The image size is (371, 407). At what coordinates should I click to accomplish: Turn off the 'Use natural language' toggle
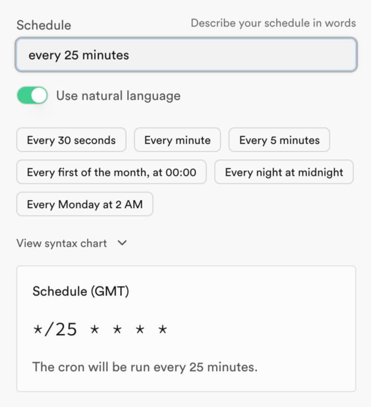click(32, 95)
